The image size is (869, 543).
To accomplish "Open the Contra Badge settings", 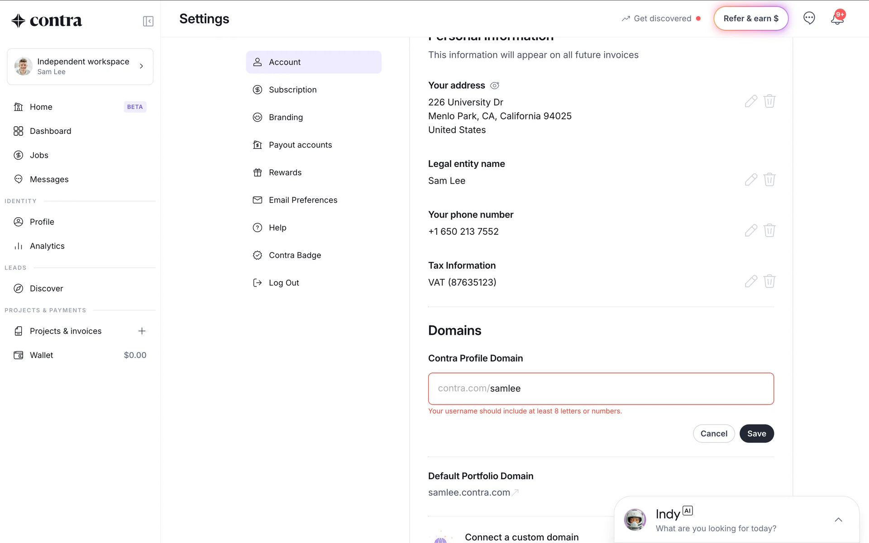I will [295, 255].
